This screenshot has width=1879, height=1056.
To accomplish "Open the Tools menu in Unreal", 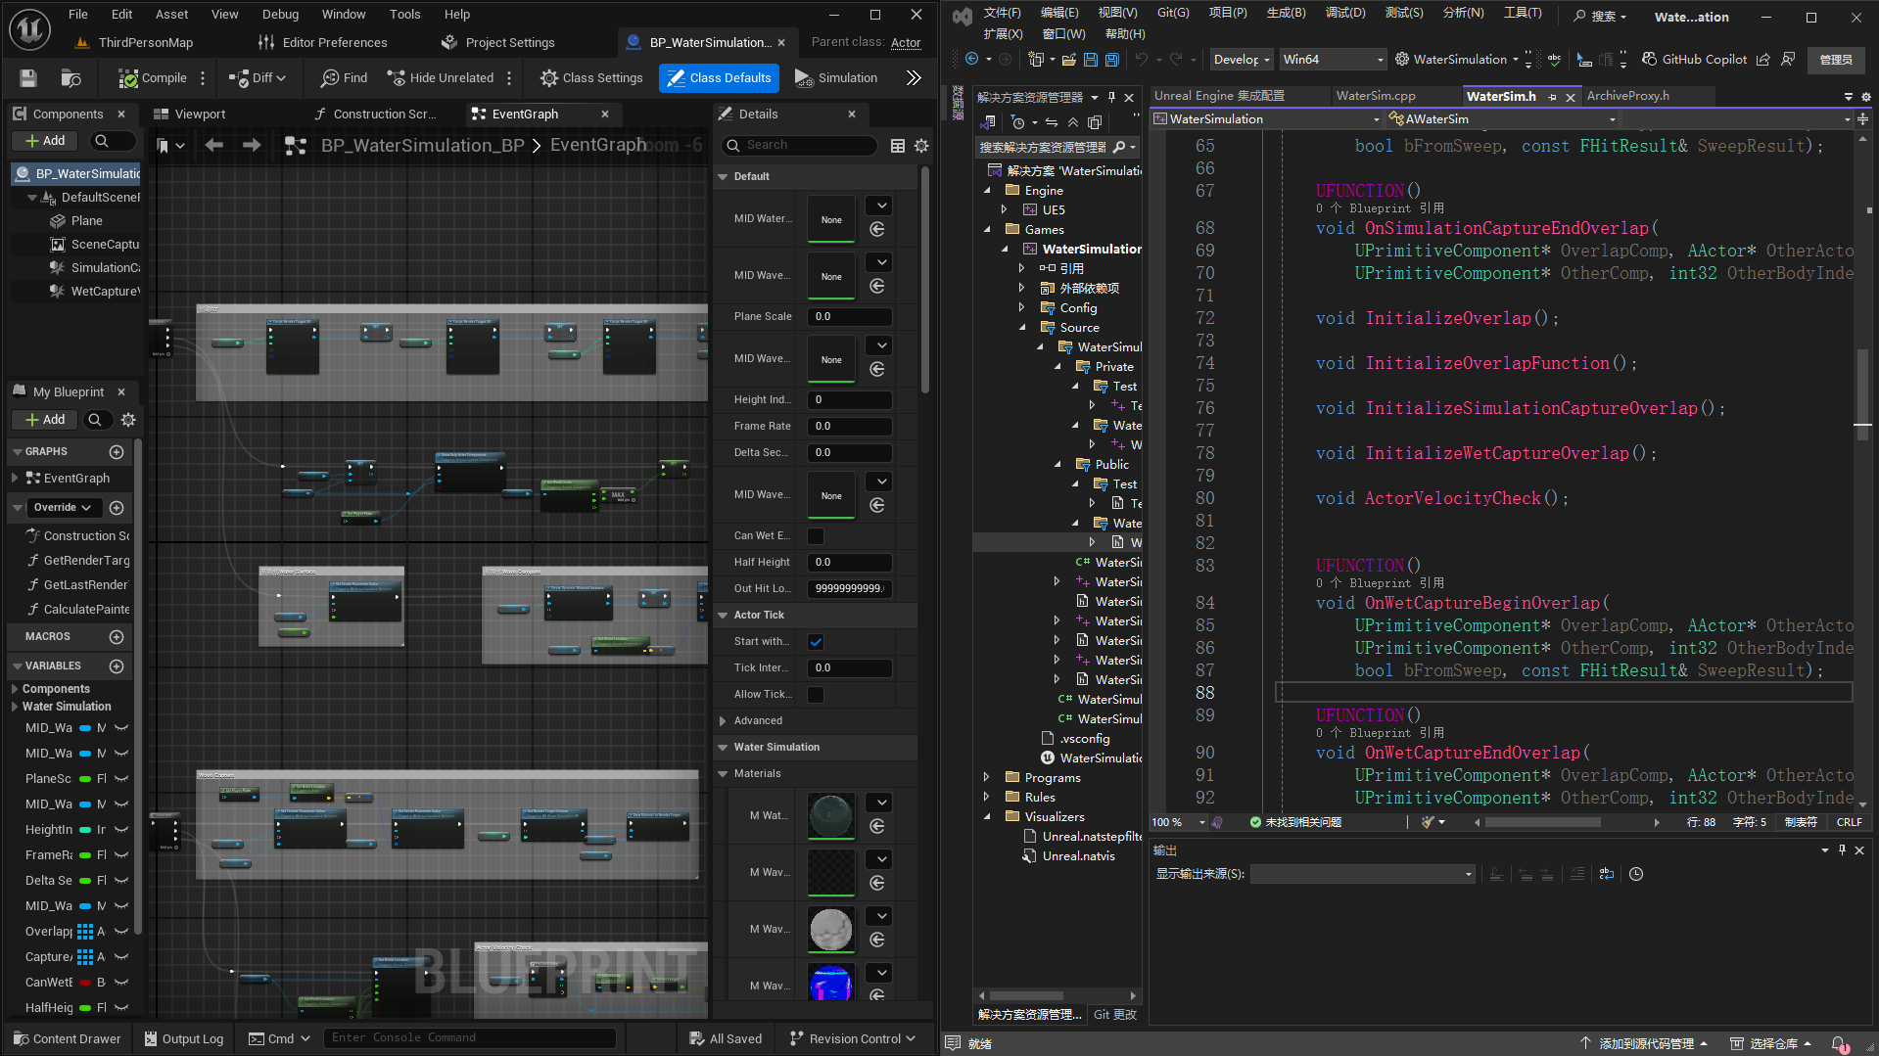I will [x=404, y=14].
